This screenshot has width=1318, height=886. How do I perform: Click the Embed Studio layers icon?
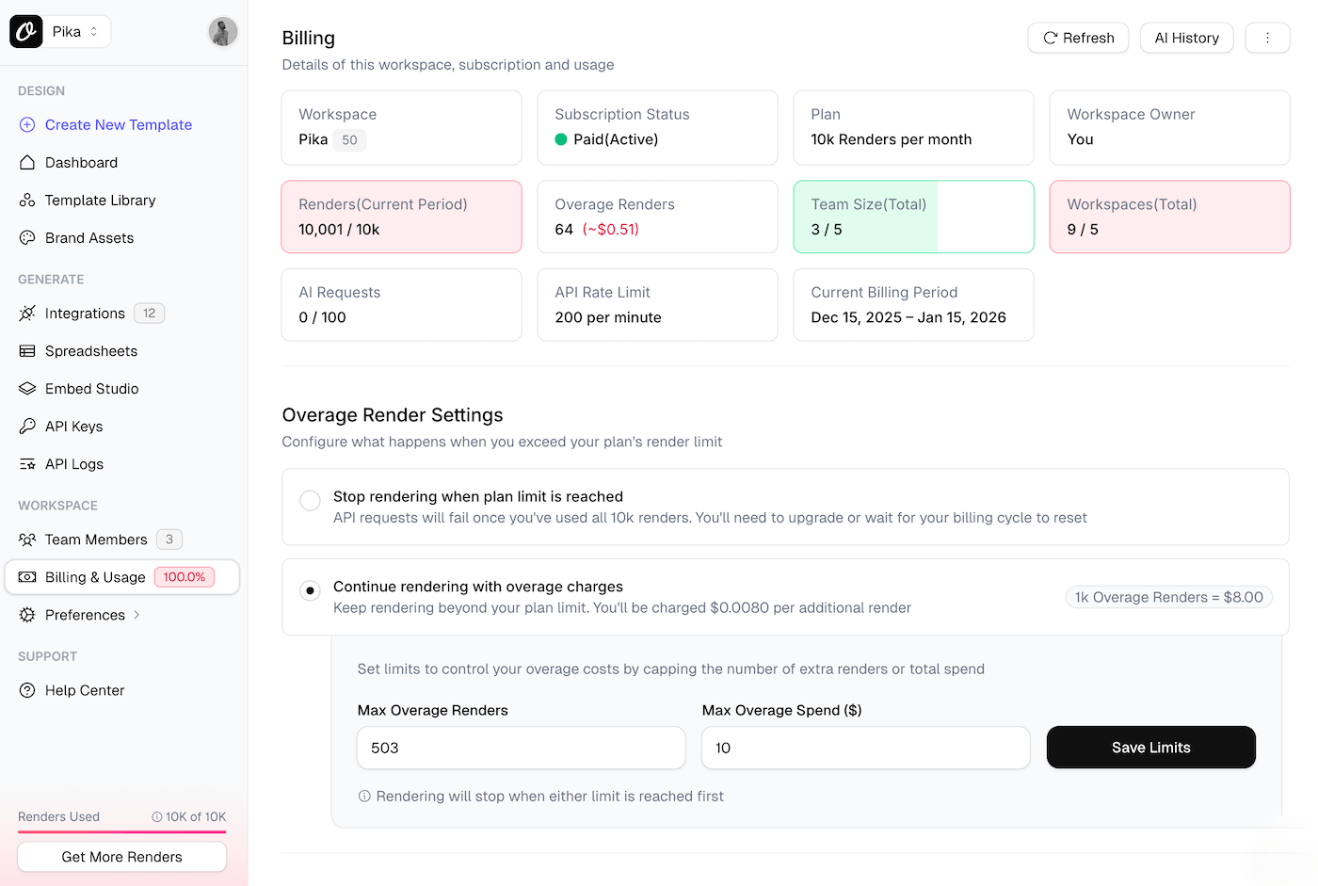(27, 389)
